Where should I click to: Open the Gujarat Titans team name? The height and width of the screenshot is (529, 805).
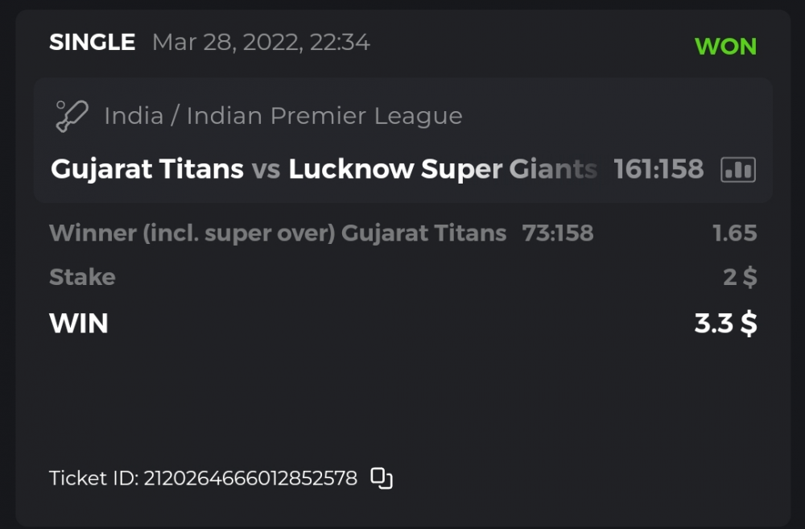147,169
